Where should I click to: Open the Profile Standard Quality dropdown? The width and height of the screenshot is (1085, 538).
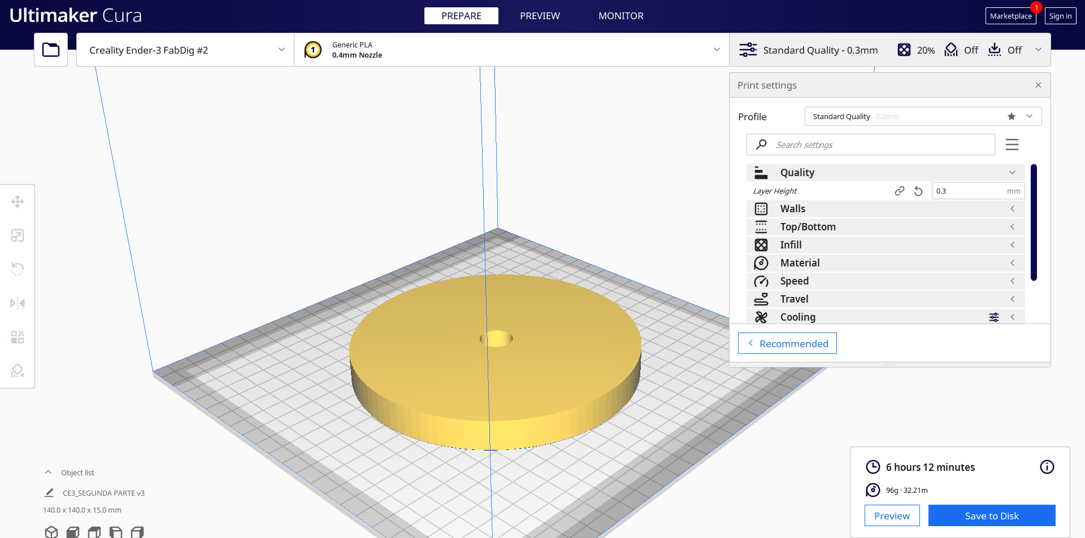click(x=923, y=116)
